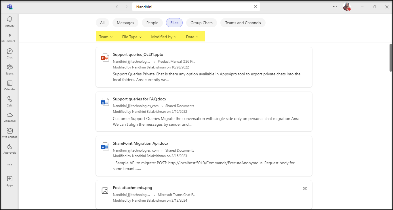This screenshot has width=393, height=210.
Task: Open Support queries_Oct31.pptx file
Action: point(138,54)
